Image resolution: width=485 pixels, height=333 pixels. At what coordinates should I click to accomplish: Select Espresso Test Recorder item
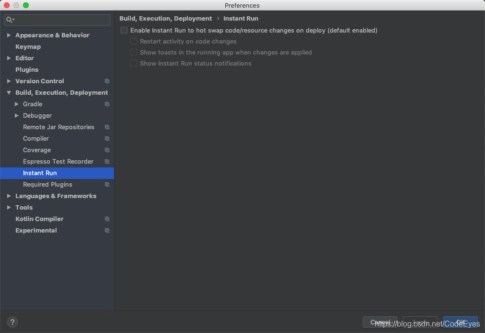point(58,162)
